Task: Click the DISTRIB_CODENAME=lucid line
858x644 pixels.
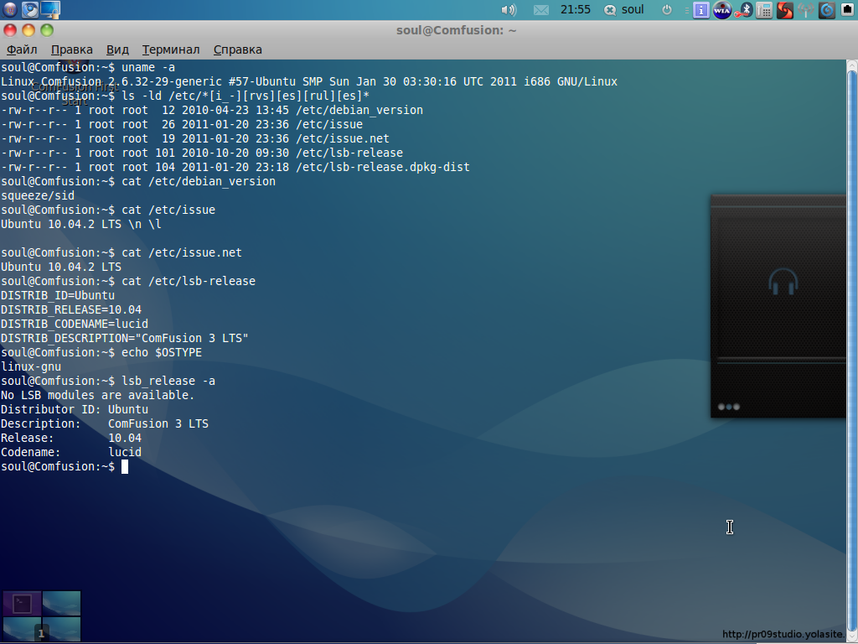Action: (75, 324)
